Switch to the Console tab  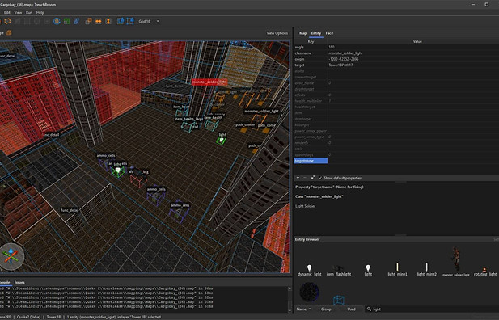coord(5,282)
